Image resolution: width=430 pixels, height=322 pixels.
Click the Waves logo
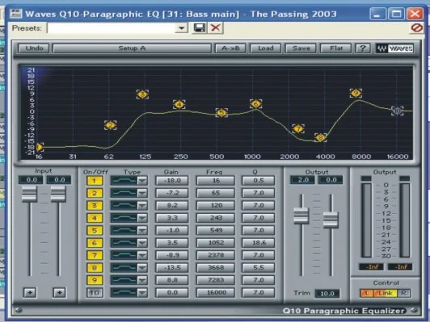(x=394, y=48)
